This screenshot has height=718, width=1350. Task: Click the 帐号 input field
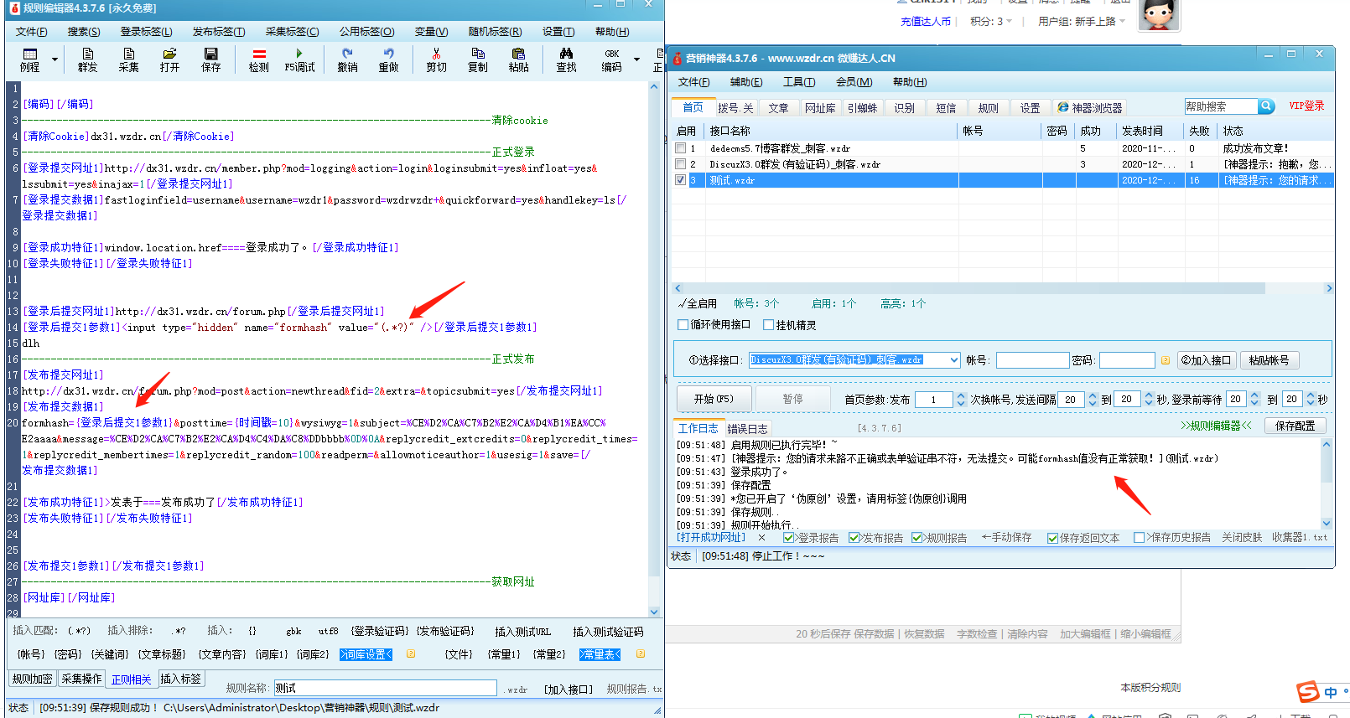(x=1031, y=360)
